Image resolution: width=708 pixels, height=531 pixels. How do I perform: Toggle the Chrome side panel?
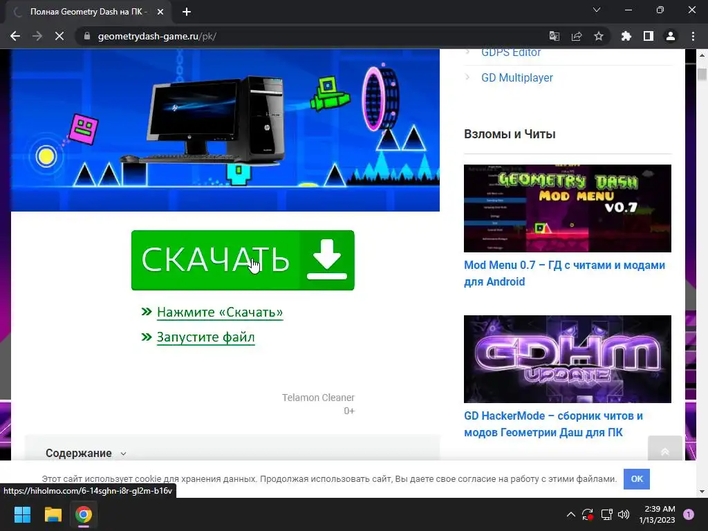point(649,36)
